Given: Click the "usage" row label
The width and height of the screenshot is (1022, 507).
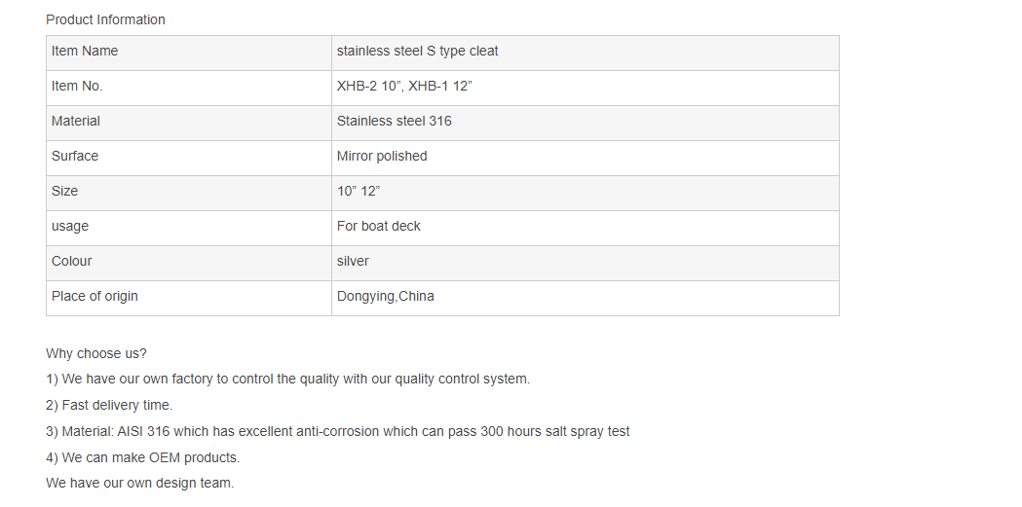Looking at the screenshot, I should (x=70, y=226).
